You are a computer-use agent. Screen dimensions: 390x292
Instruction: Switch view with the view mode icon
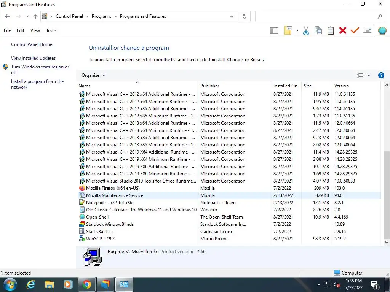coord(360,75)
